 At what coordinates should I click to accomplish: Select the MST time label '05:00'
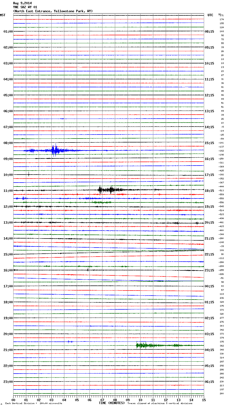coord(8,95)
